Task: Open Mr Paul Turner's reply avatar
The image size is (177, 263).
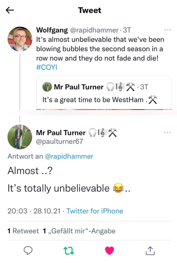Action: (20, 137)
